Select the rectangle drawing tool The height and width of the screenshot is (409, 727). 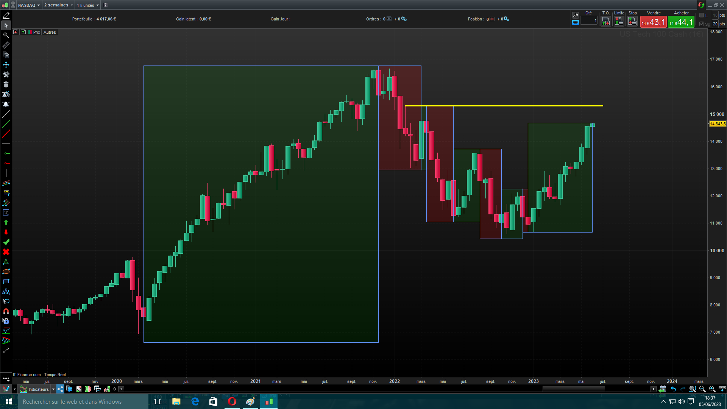(x=6, y=281)
